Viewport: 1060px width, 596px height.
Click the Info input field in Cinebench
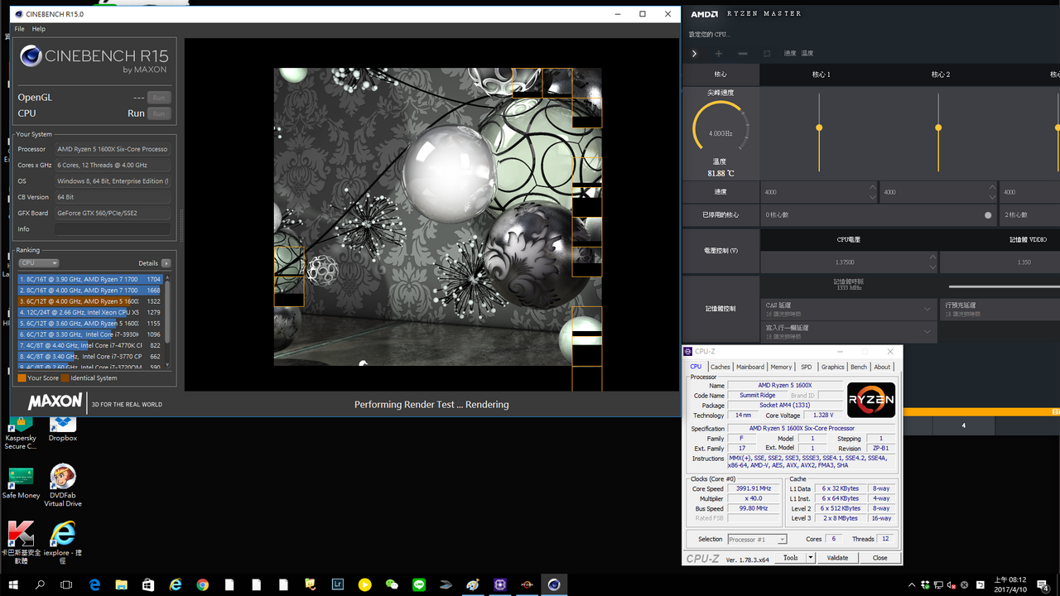(x=113, y=229)
